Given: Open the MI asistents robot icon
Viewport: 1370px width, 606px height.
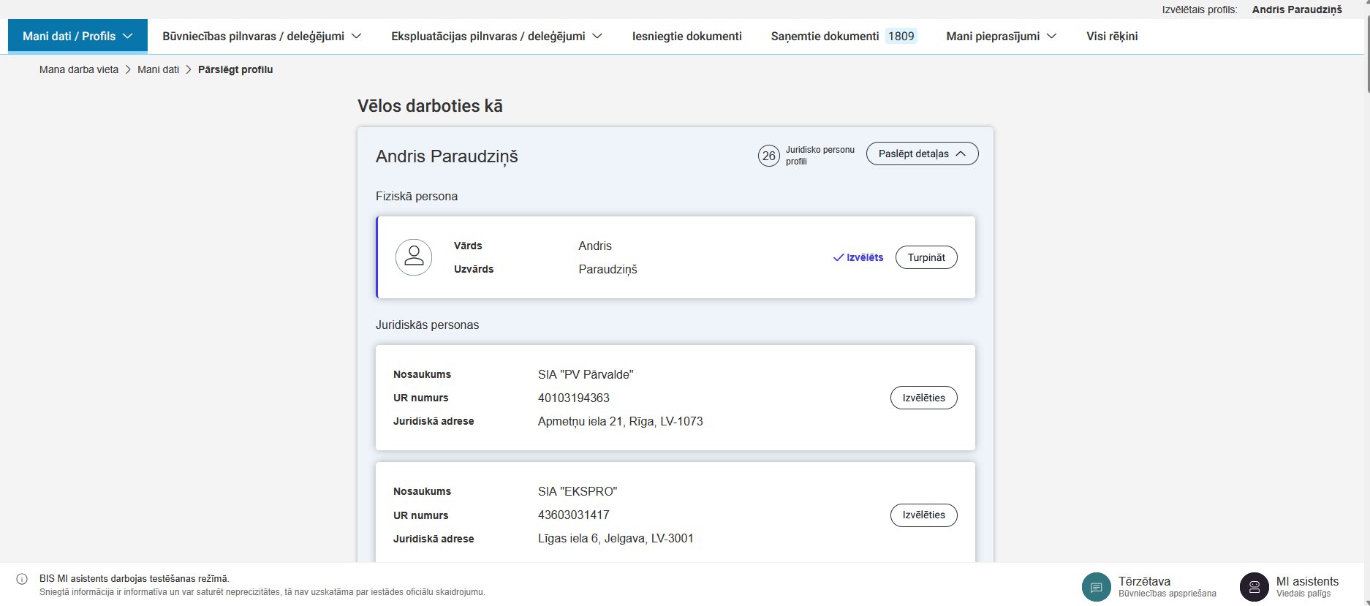Looking at the screenshot, I should (1254, 587).
